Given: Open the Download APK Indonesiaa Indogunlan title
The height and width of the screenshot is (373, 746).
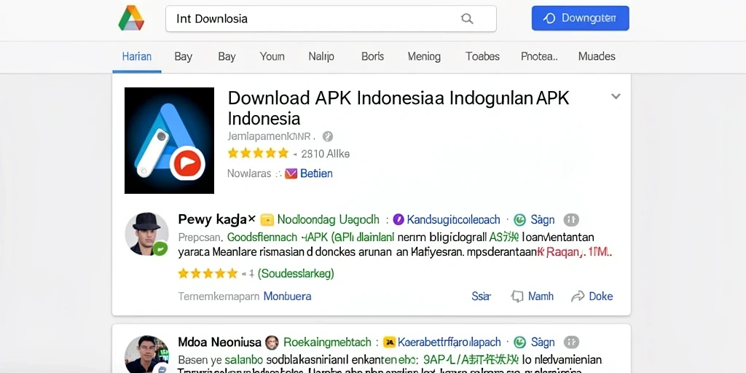Looking at the screenshot, I should coord(398,108).
